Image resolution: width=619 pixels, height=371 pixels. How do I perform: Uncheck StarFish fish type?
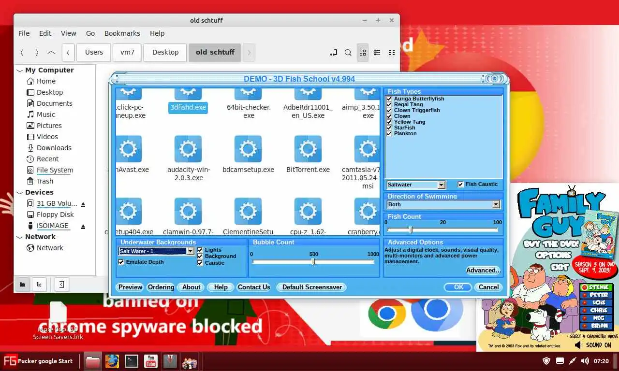(389, 128)
